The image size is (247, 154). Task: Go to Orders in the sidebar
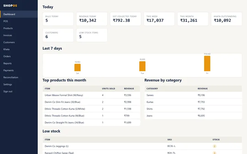coord(19,56)
